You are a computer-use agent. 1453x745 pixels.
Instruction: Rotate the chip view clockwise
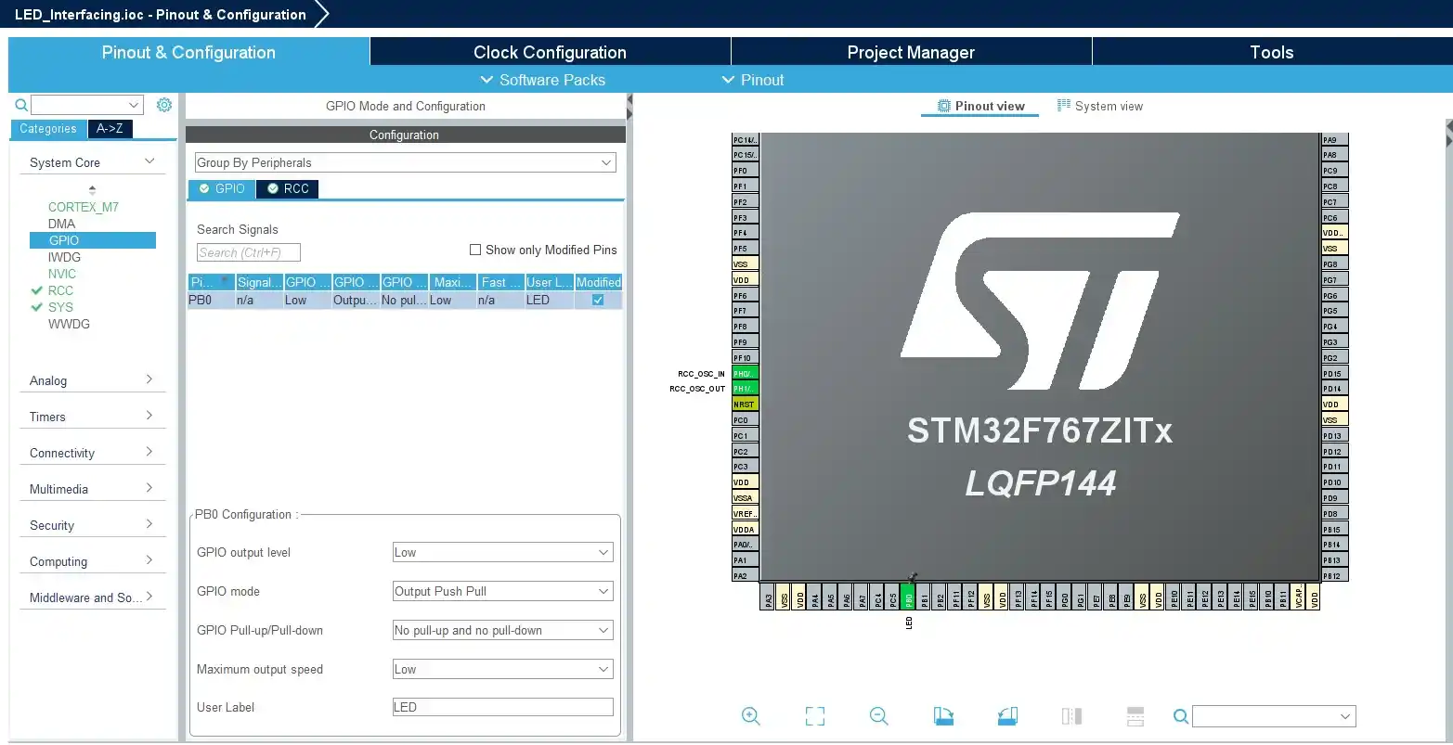[943, 716]
